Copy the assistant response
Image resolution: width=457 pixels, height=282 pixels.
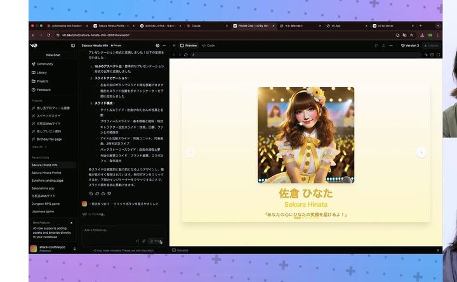91,193
